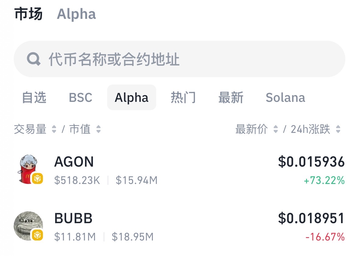Focus the token name or contract search field
Viewport: 359px width, 256px height.
180,59
